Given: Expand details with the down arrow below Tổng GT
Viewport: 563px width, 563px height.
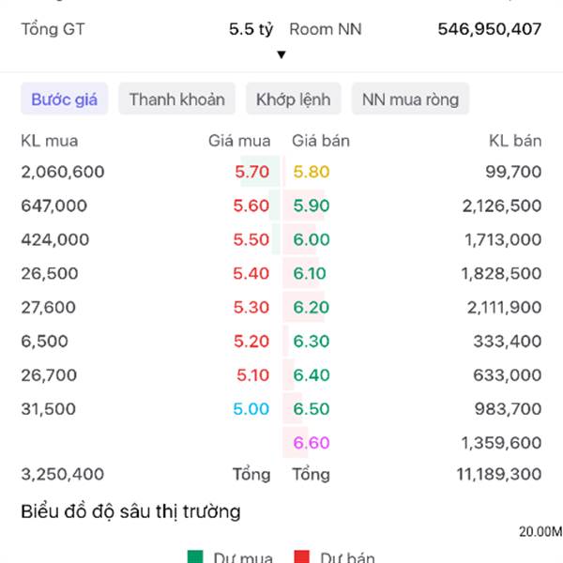Looking at the screenshot, I should [281, 54].
